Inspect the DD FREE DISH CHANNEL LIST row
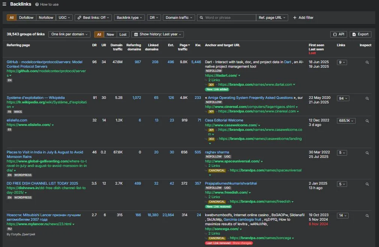The image size is (379, 247). pos(367,184)
